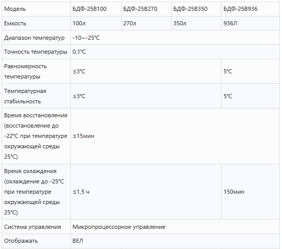
Task: Select the Емкость row label
Action: tap(15, 23)
